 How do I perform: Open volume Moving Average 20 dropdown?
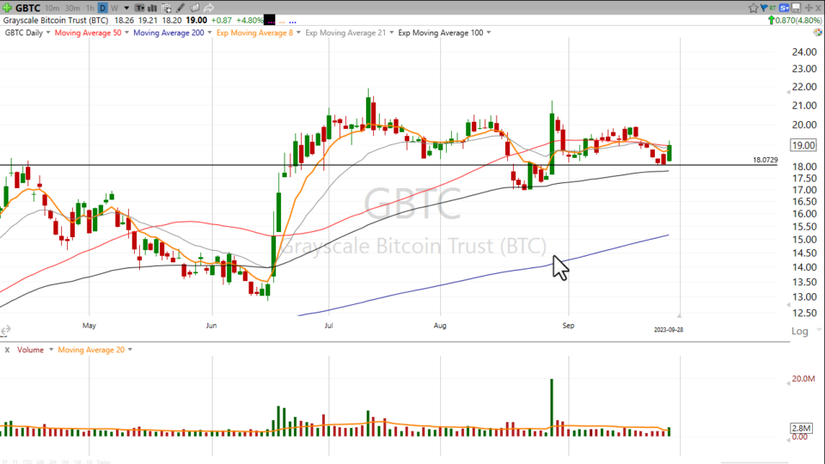pos(130,350)
